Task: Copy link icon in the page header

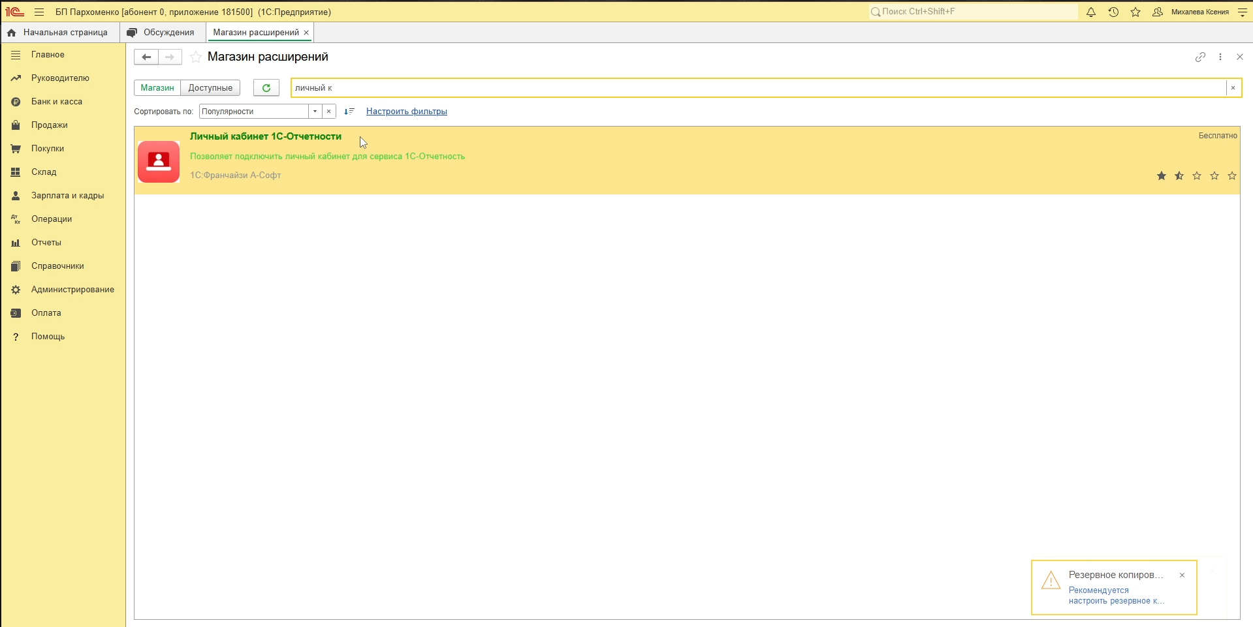Action: click(x=1200, y=57)
